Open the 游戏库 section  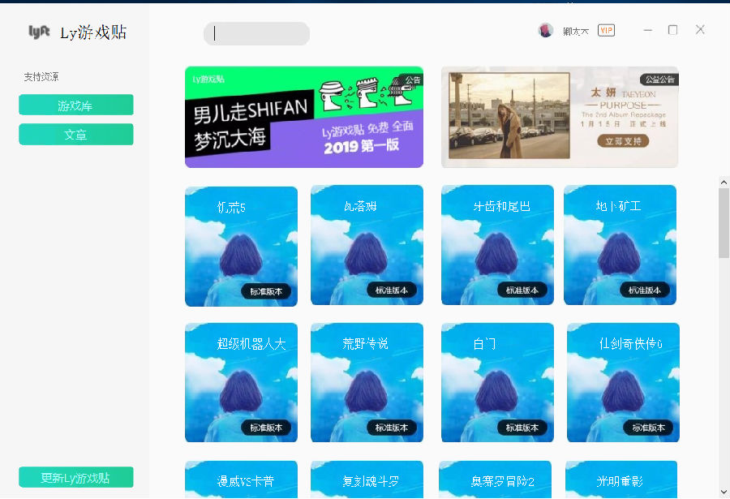tap(76, 105)
